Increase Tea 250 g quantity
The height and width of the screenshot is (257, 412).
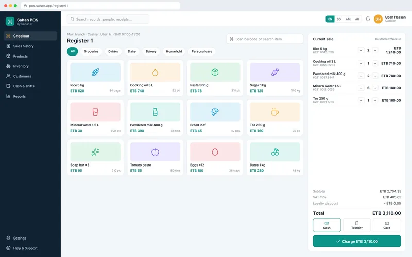[375, 100]
